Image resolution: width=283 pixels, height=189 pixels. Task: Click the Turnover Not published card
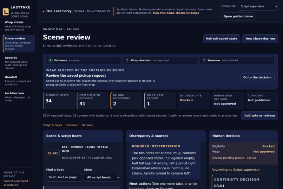[x=262, y=101]
